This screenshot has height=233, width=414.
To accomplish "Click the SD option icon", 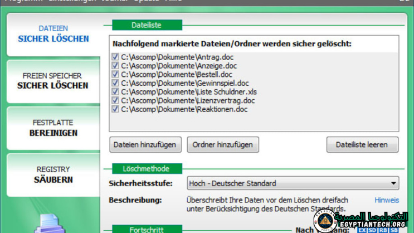I will point(373,230).
